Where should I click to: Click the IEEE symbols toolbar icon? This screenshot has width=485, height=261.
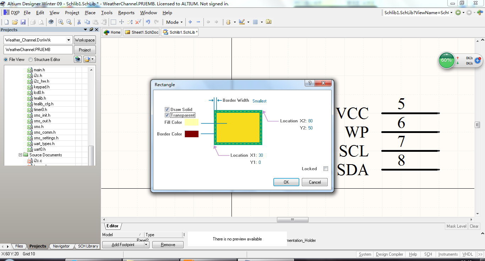tap(228, 22)
